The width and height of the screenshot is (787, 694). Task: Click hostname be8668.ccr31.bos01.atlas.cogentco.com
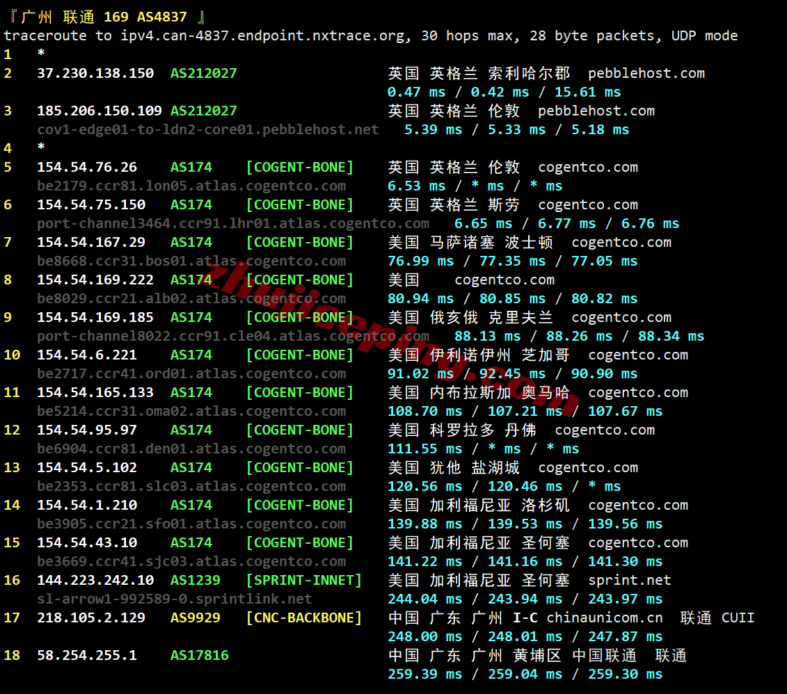(191, 261)
